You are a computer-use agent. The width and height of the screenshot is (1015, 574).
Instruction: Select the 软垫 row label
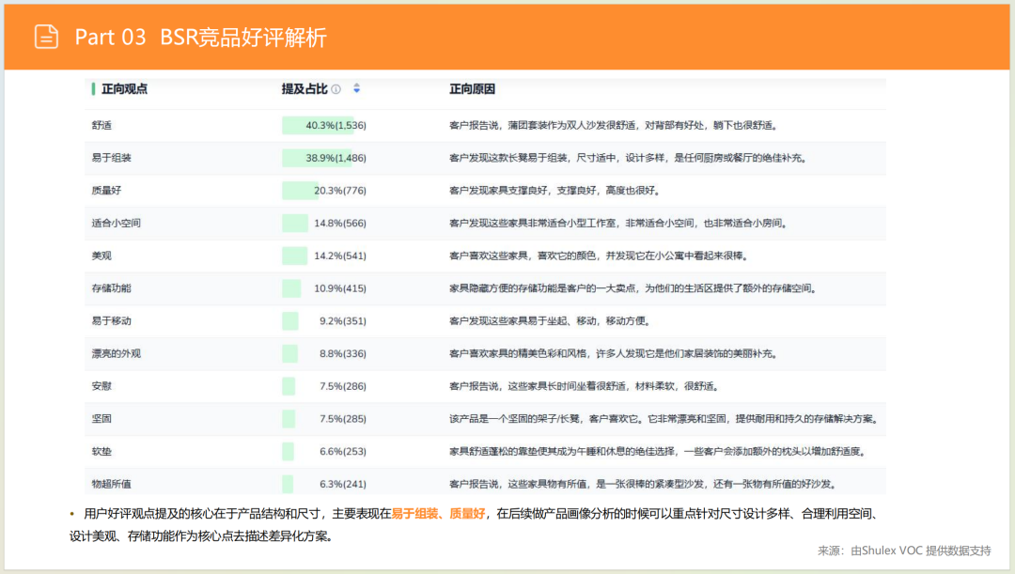pyautogui.click(x=101, y=451)
